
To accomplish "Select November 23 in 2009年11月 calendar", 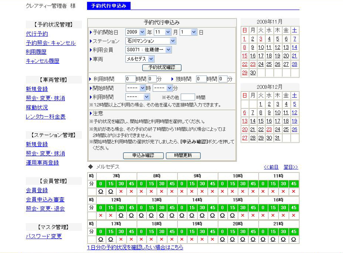I will [253, 65].
